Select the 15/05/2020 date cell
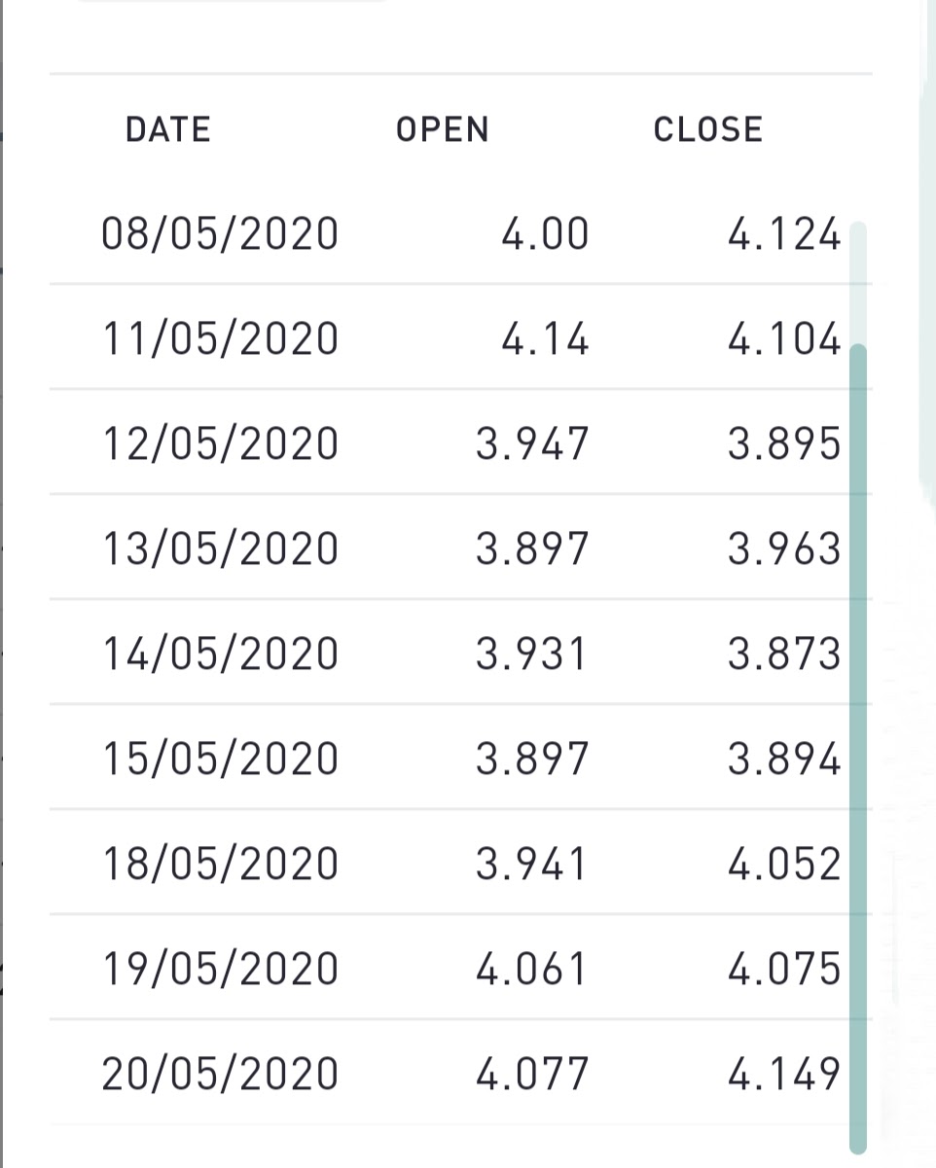Screen dimensions: 936x1168 coord(220,760)
